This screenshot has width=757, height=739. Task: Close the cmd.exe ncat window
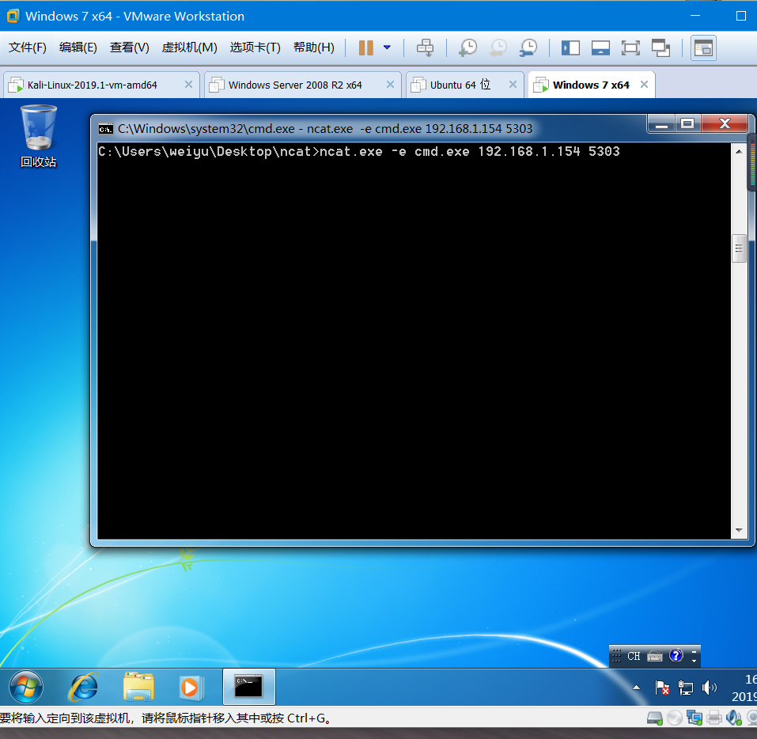pyautogui.click(x=725, y=123)
